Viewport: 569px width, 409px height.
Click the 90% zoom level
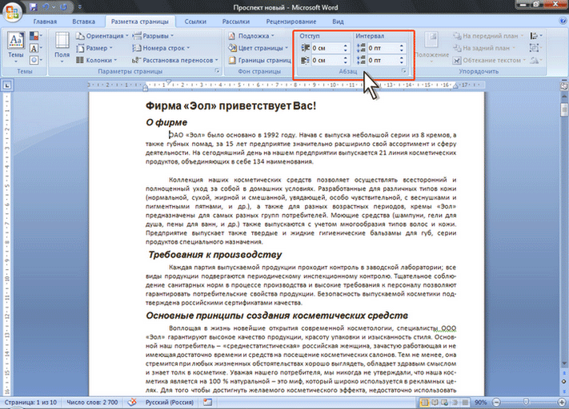480,402
